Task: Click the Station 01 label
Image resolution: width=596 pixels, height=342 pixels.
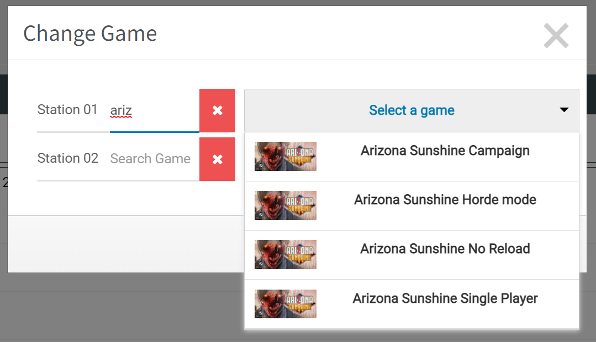Action: pyautogui.click(x=67, y=110)
